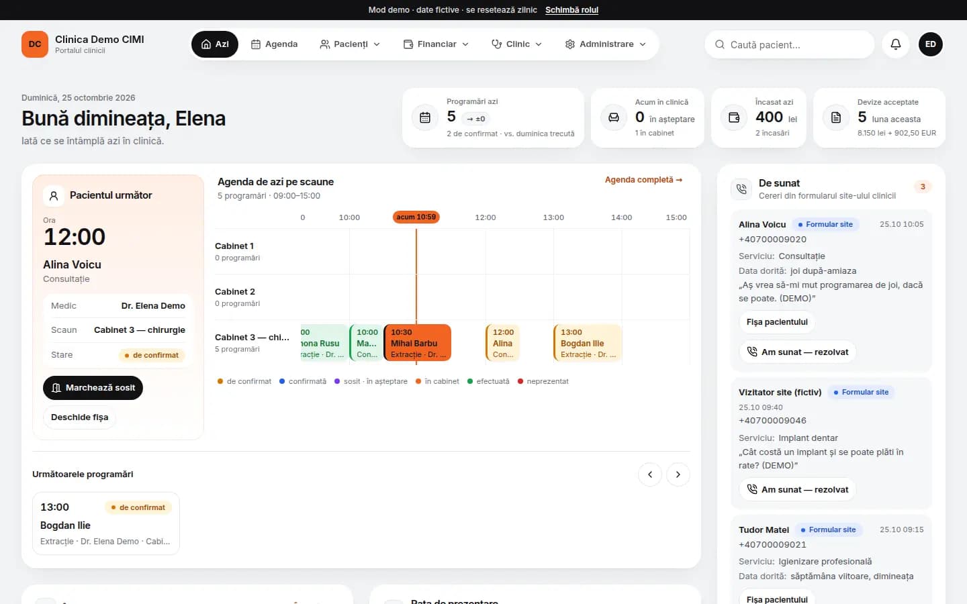Open Fișa pacientului for Alina Voicu
This screenshot has width=967, height=604.
click(x=777, y=322)
